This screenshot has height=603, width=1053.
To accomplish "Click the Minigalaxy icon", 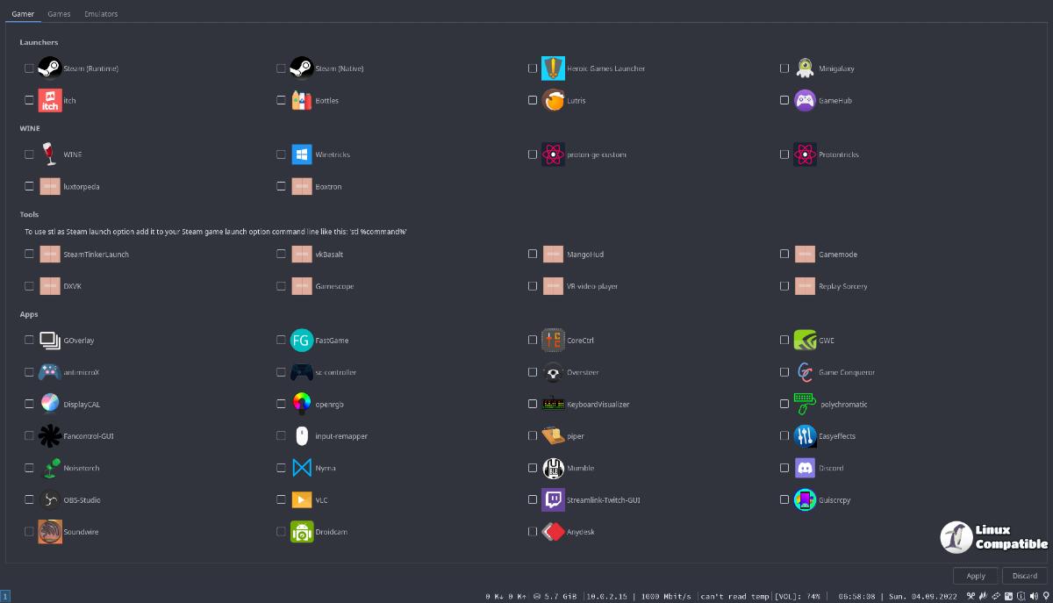I will point(805,68).
